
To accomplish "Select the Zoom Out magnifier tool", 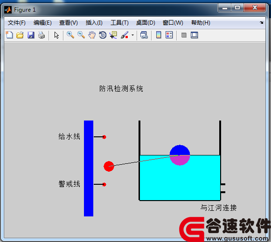I will click(81, 35).
